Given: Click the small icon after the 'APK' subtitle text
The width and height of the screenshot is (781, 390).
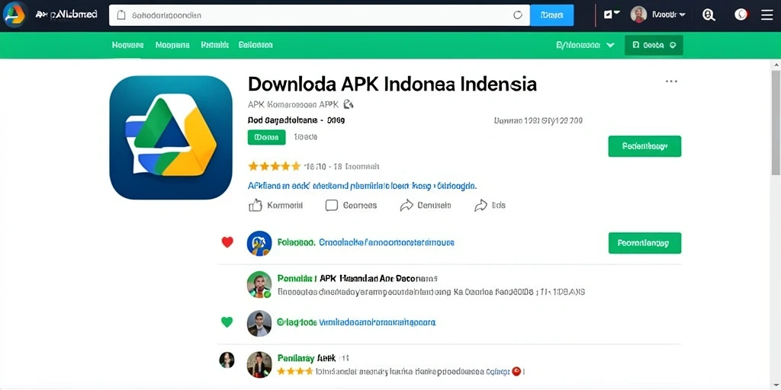Looking at the screenshot, I should [x=348, y=104].
